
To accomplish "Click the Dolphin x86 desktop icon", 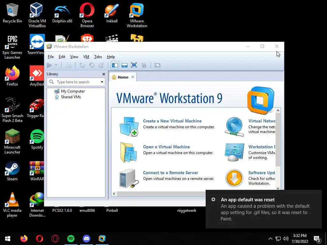I will (x=62, y=13).
